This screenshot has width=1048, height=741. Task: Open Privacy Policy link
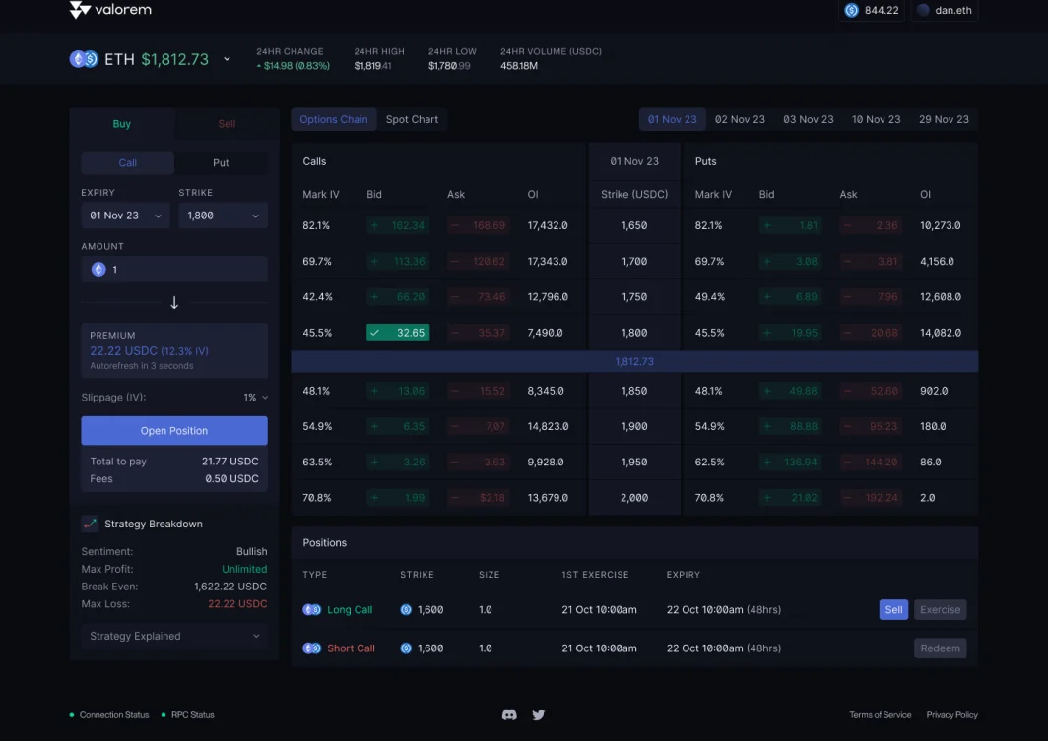(x=951, y=715)
